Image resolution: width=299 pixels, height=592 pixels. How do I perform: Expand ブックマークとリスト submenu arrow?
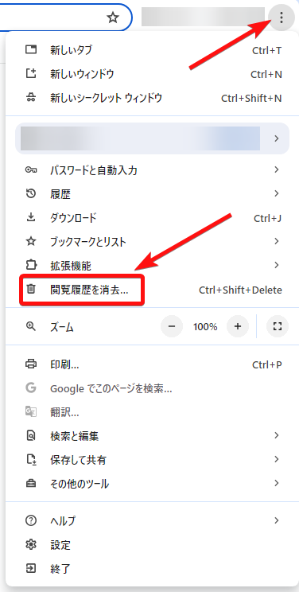tap(277, 241)
